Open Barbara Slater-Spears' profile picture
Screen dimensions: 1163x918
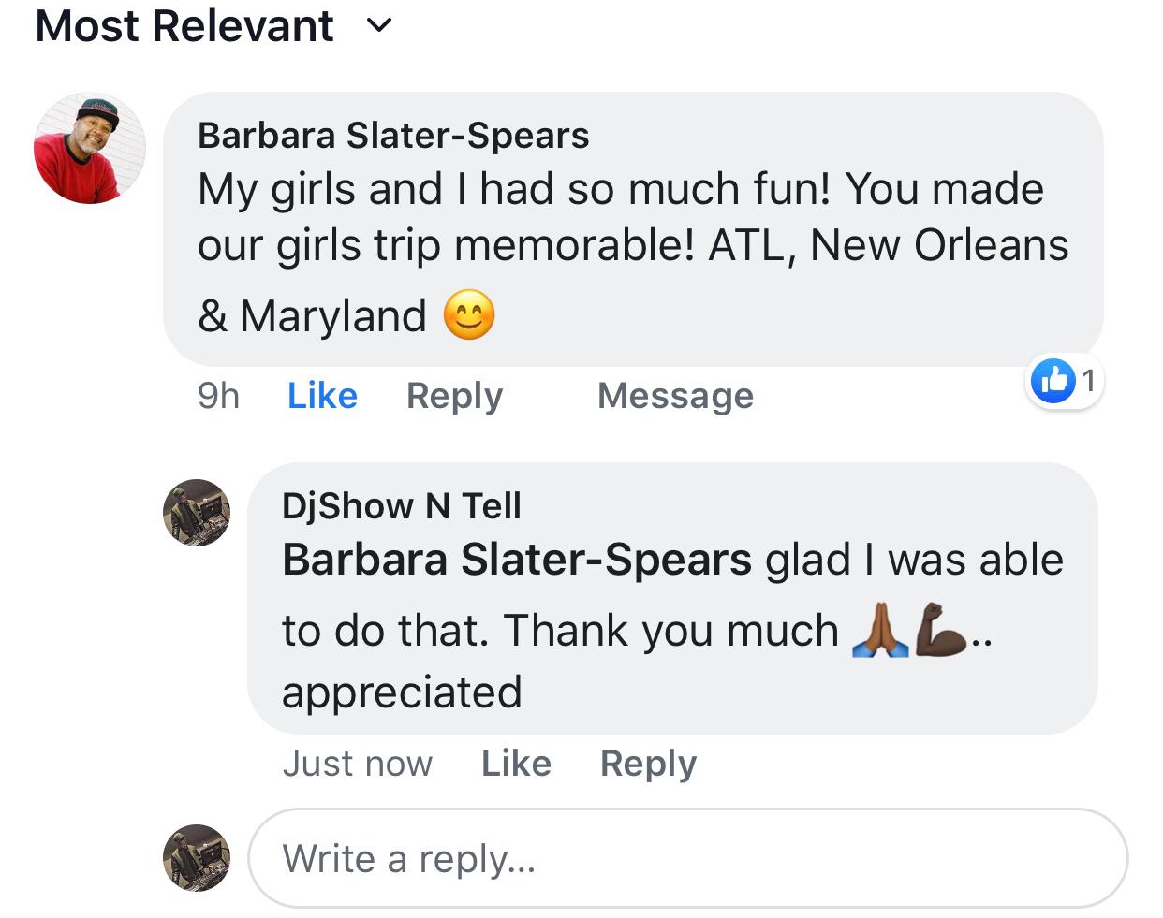coord(90,149)
